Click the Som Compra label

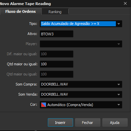click(26, 84)
